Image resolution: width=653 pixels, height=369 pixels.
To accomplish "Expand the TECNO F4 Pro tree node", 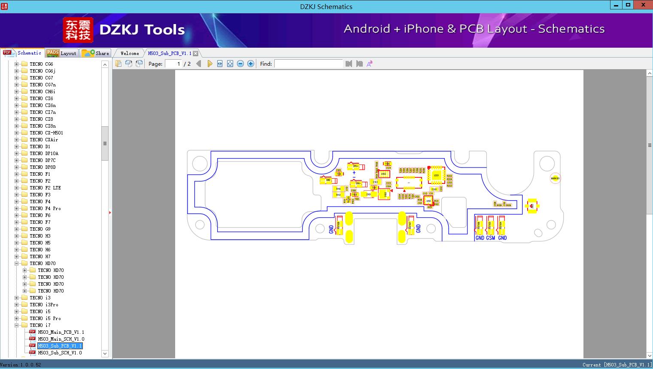I will coord(17,208).
